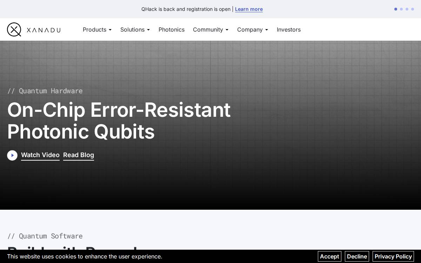Open the Community dropdown menu
The height and width of the screenshot is (263, 421).
click(210, 29)
